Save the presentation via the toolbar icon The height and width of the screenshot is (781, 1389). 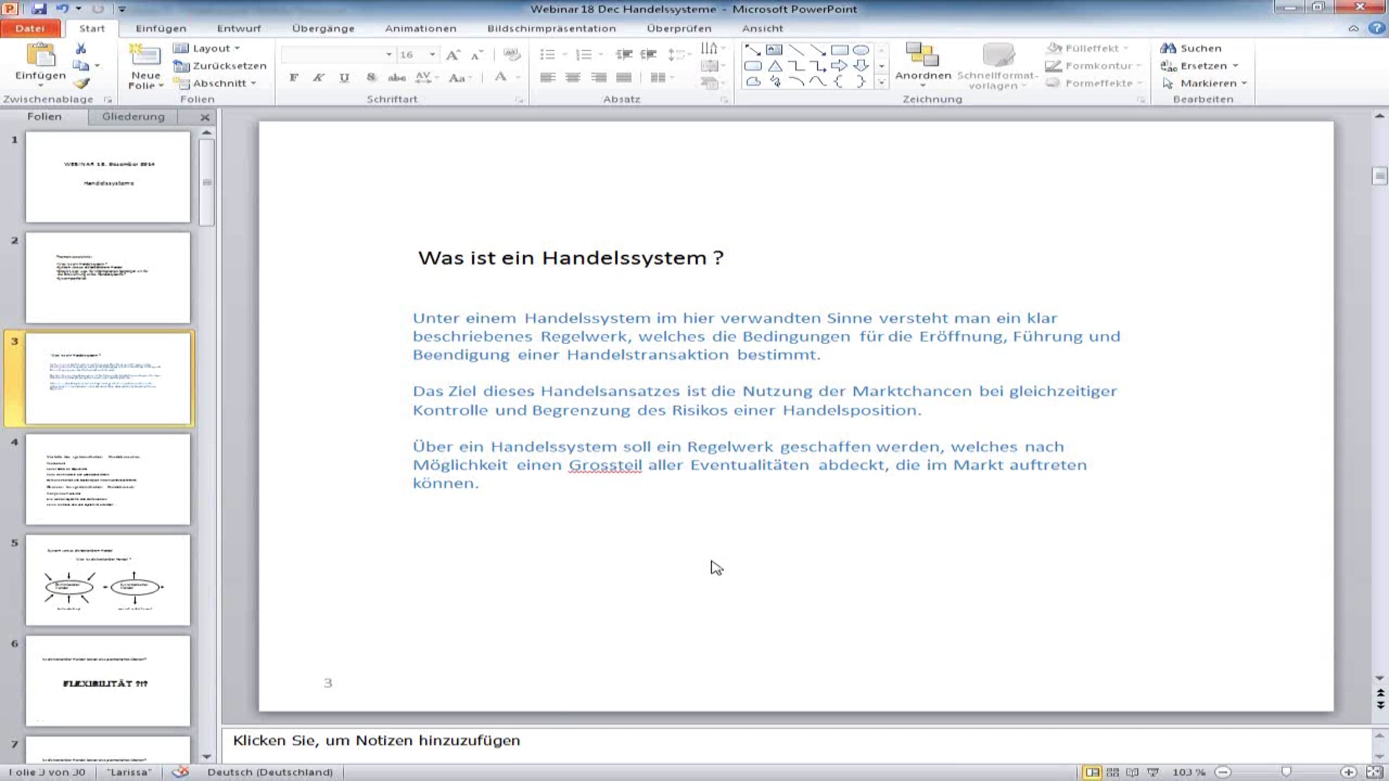tap(39, 9)
